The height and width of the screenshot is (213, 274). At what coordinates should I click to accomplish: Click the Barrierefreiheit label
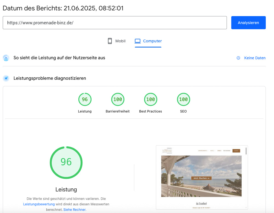(118, 111)
